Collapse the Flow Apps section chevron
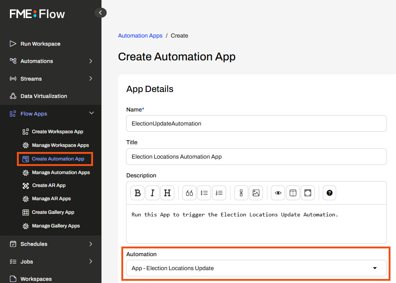The width and height of the screenshot is (396, 283). [x=92, y=113]
